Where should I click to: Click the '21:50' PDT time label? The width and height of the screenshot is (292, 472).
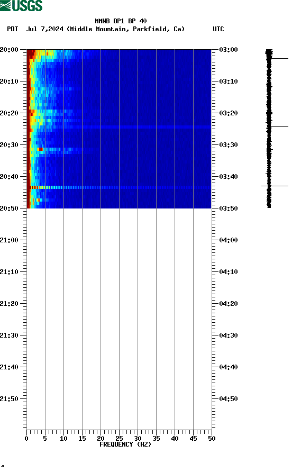click(9, 399)
